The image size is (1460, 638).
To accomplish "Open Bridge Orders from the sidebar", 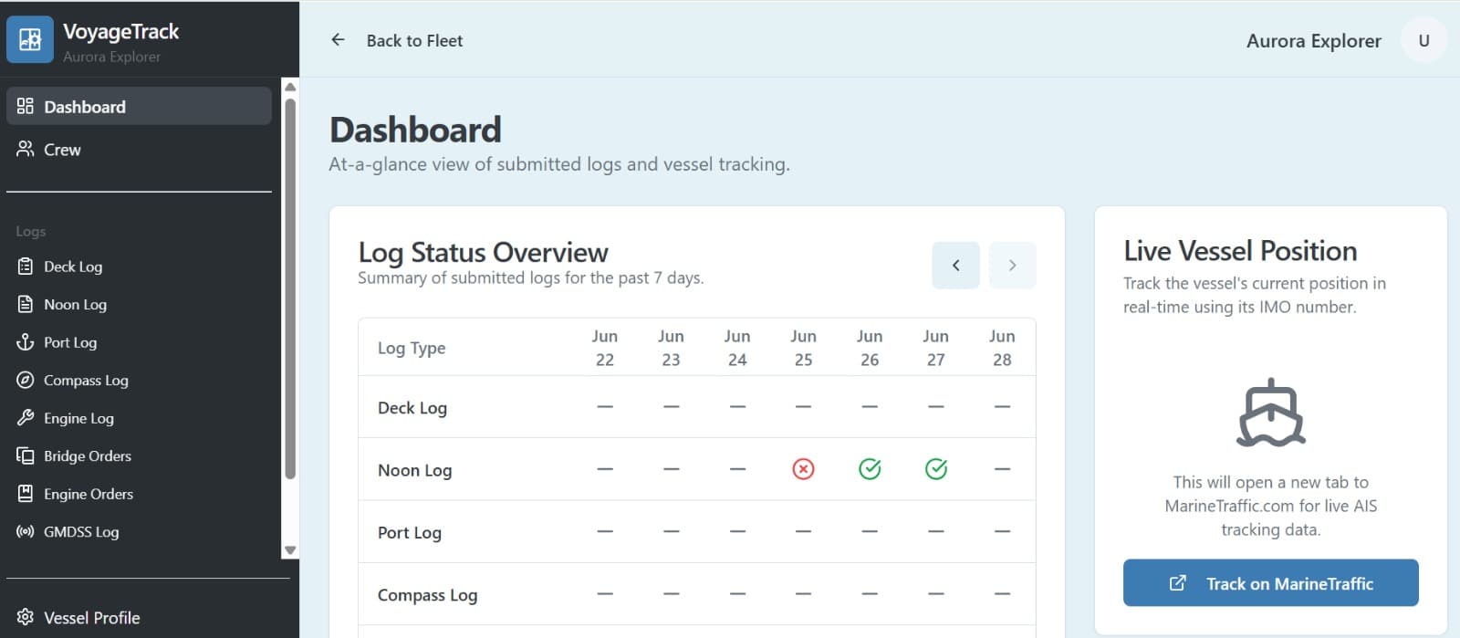I will [88, 455].
